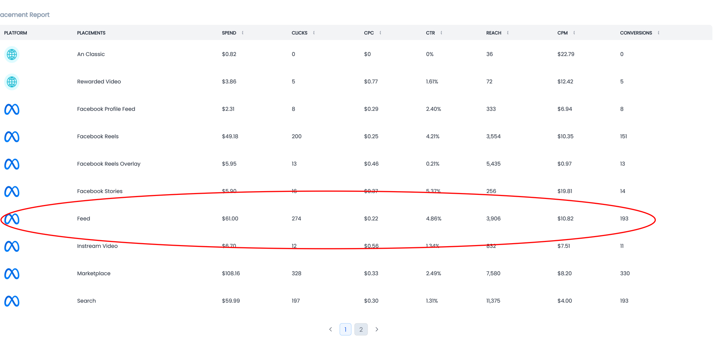Sort the REACH column
The width and height of the screenshot is (720, 349).
[508, 33]
